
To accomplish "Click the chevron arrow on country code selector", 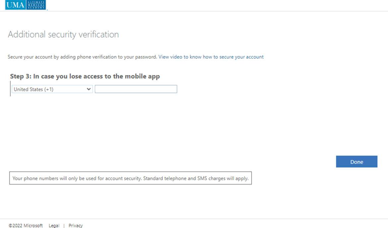I will (89, 89).
